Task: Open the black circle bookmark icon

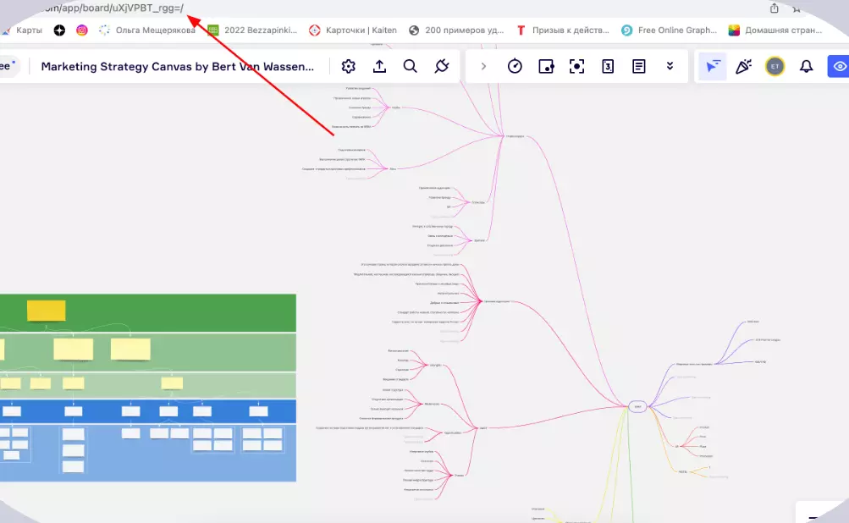Action: [59, 30]
